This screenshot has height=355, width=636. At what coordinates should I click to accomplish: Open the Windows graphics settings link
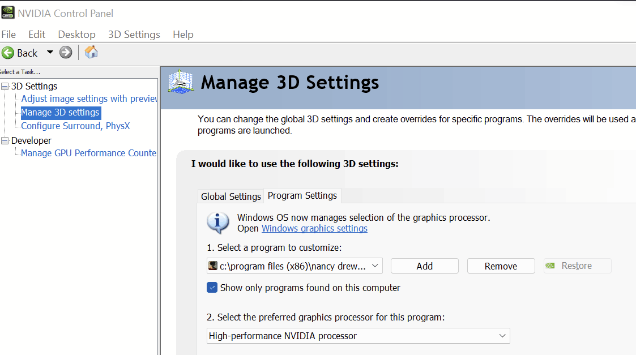point(314,228)
